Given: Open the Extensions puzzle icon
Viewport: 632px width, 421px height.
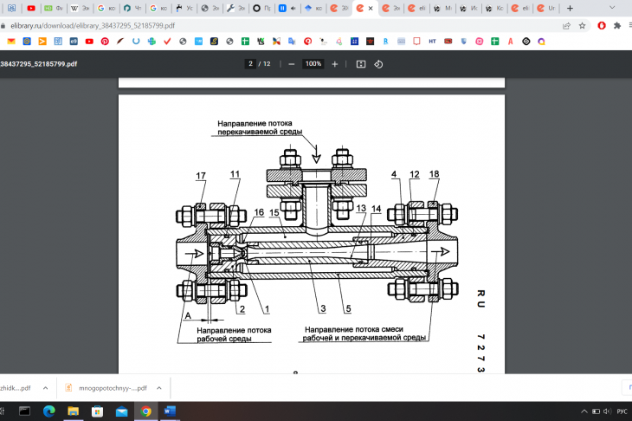Looking at the screenshot, I should coord(617,25).
